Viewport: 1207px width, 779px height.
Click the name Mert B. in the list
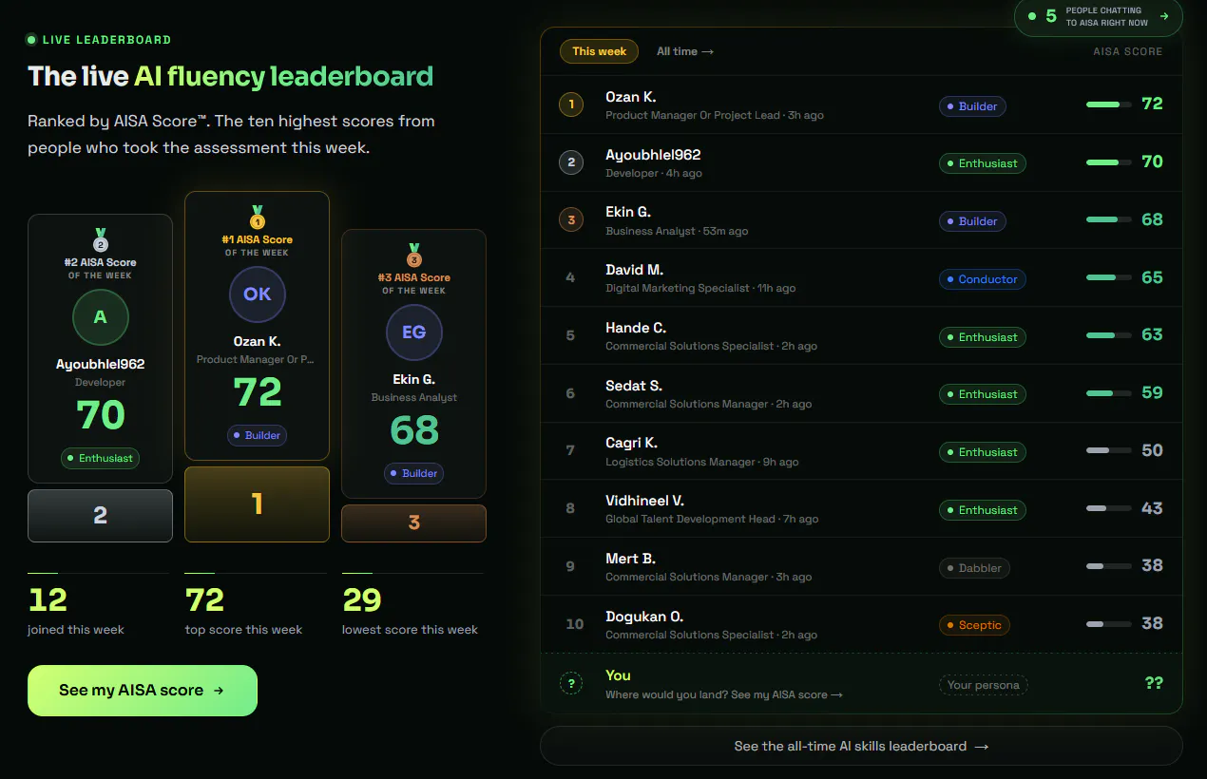click(630, 559)
